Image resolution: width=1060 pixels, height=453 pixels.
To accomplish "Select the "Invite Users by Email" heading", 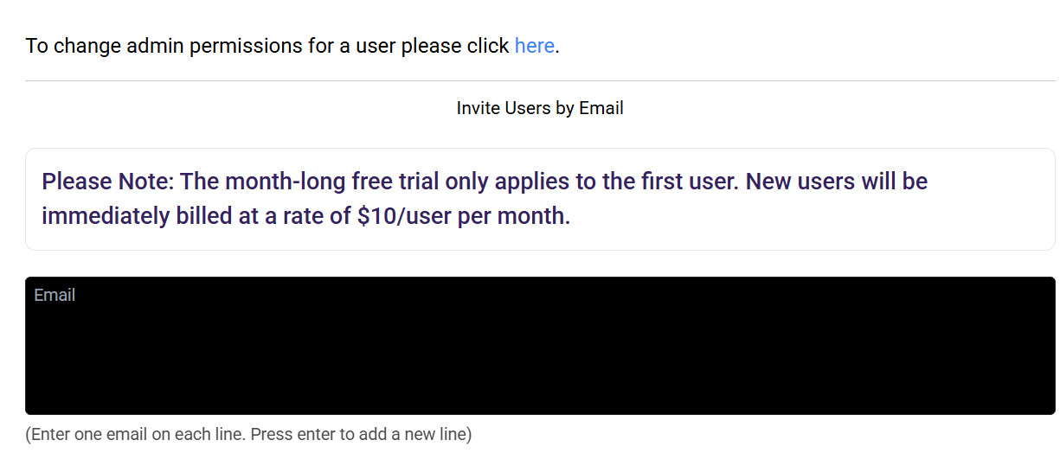I will 540,108.
